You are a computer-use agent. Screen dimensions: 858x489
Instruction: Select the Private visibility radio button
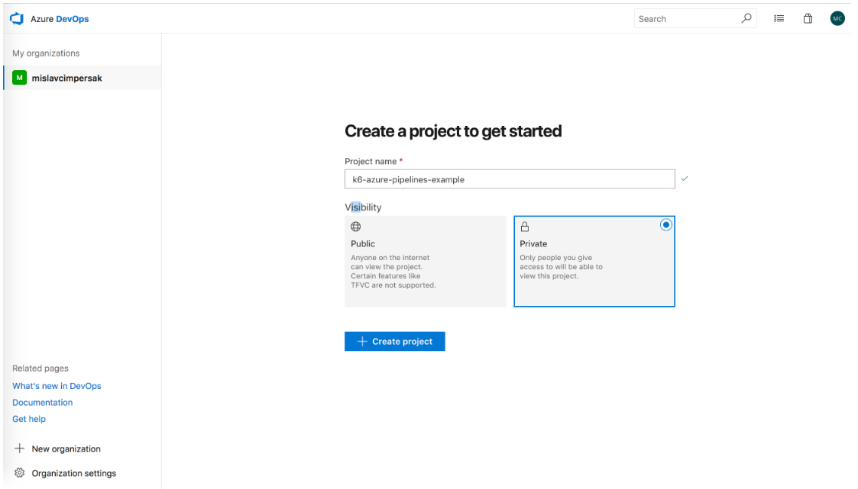[x=666, y=225]
